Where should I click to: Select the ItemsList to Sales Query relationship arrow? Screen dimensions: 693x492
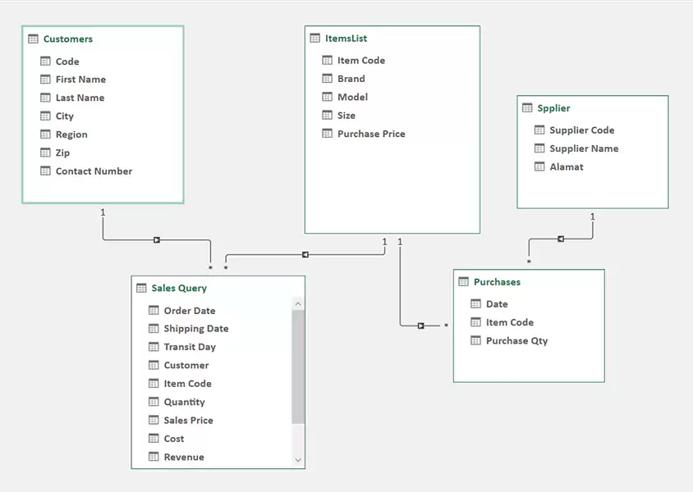305,254
